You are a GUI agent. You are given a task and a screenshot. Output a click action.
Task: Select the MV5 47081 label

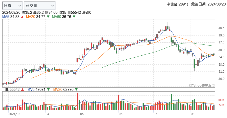tap(36, 90)
